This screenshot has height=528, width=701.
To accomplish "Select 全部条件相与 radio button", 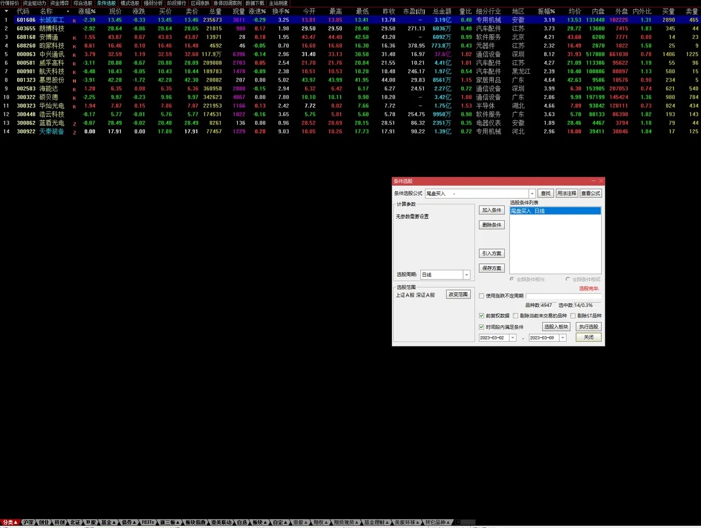I will point(512,279).
